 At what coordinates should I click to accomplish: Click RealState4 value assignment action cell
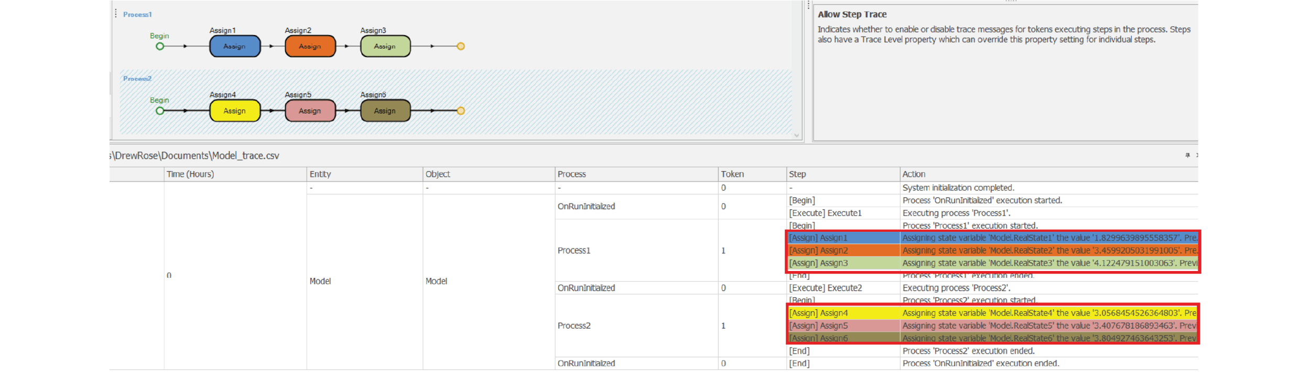pyautogui.click(x=1049, y=313)
